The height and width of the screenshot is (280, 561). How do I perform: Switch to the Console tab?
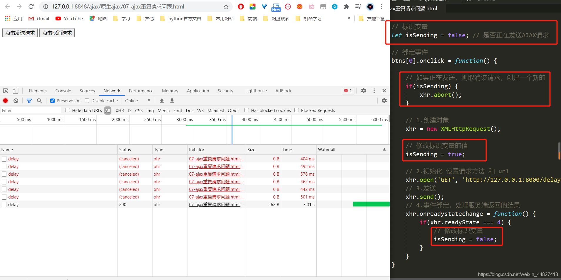(63, 91)
